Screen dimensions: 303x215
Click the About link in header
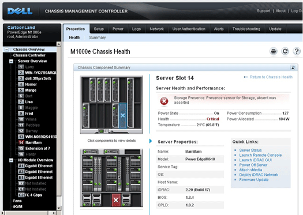[280, 11]
